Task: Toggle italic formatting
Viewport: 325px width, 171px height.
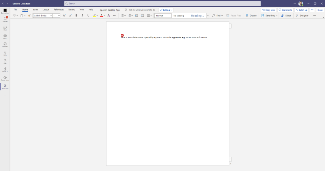Action: 82,16
